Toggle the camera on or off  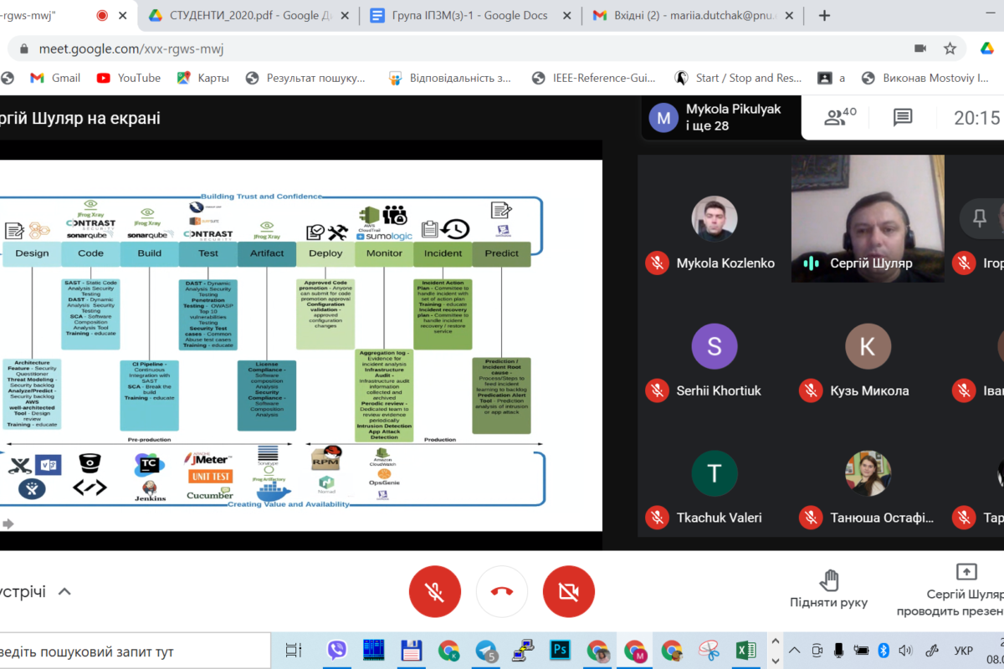point(569,591)
